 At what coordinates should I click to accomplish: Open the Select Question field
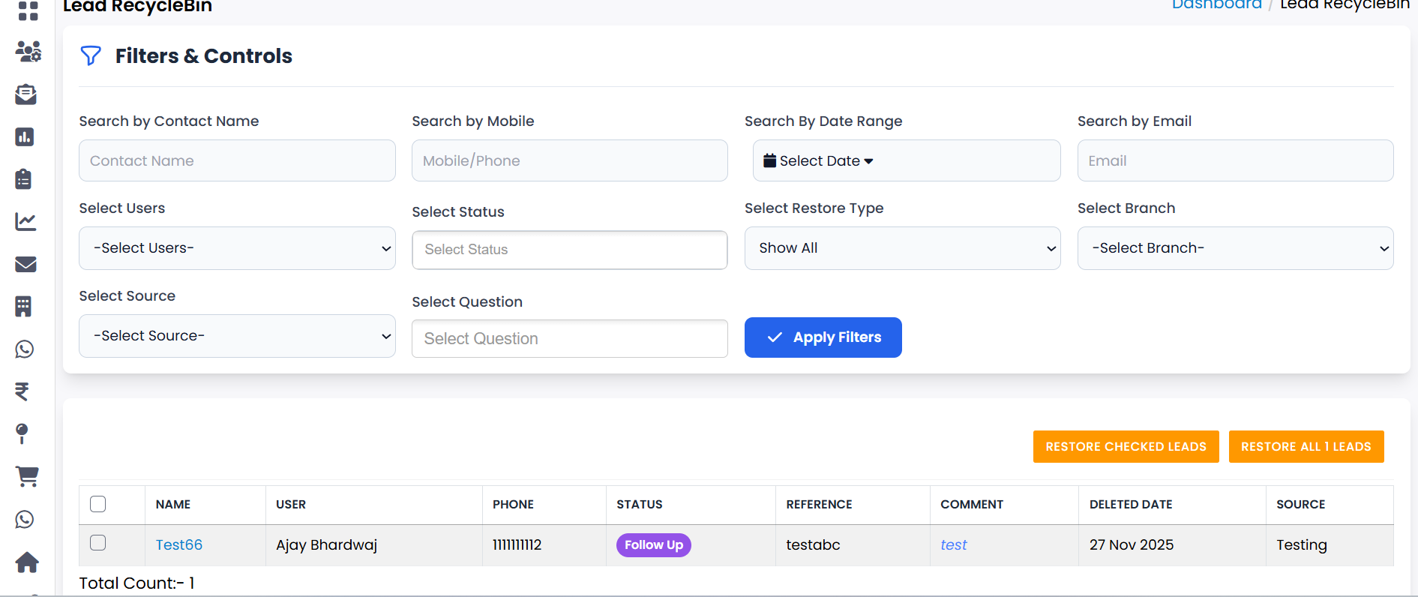point(570,339)
